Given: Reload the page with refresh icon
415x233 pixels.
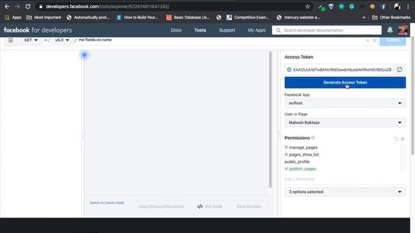Looking at the screenshot, I should pyautogui.click(x=28, y=6).
